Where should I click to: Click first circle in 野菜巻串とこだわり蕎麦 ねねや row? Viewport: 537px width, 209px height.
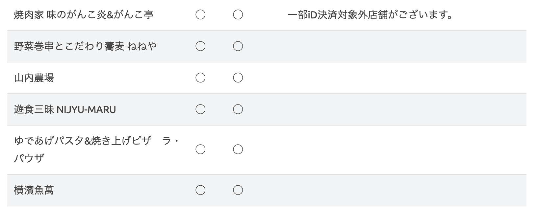point(200,46)
